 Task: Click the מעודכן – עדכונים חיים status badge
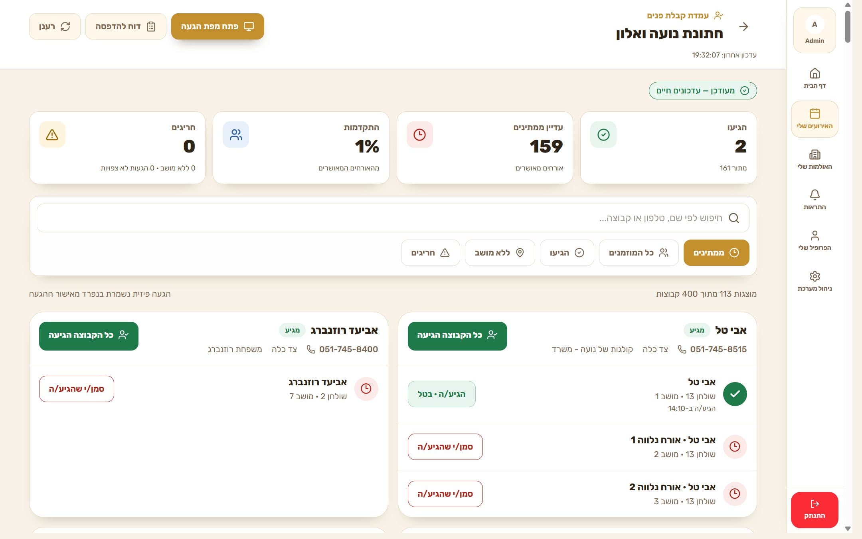(702, 91)
